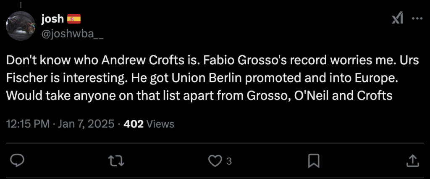Viewport: 430px width, 179px height.
Task: Click the 12:15 PM time text
Action: (28, 124)
